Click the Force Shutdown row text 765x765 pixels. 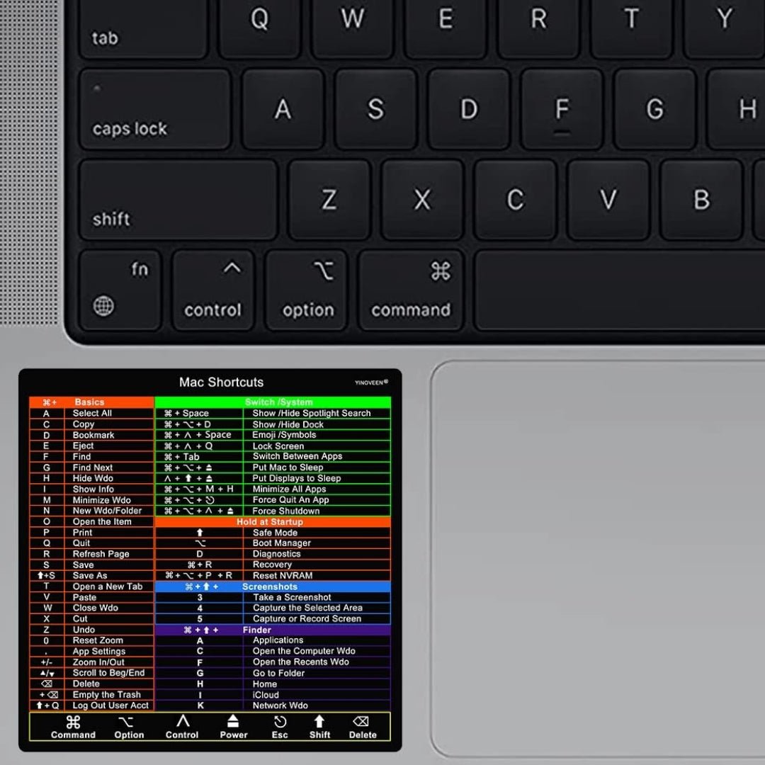pos(286,511)
